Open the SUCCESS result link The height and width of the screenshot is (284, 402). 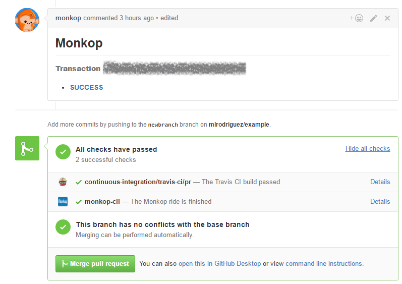click(86, 87)
